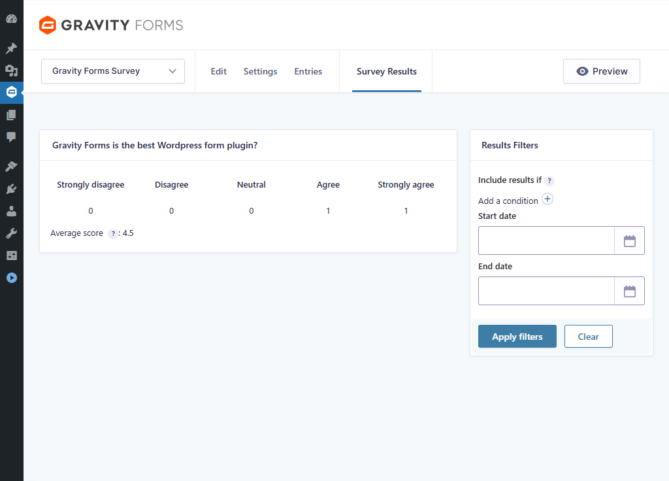Open the Appearance paintbrush icon

tap(11, 167)
